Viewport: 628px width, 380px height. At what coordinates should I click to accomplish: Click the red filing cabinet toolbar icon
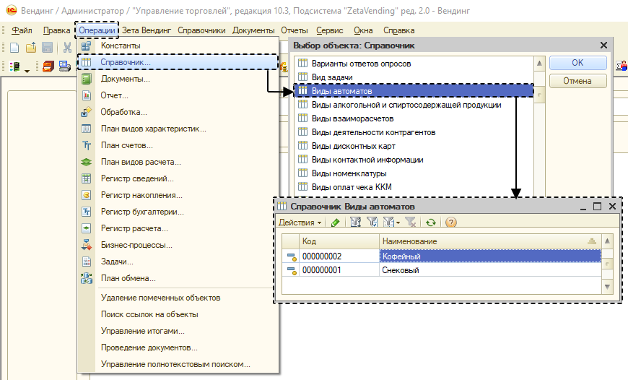pyautogui.click(x=48, y=66)
